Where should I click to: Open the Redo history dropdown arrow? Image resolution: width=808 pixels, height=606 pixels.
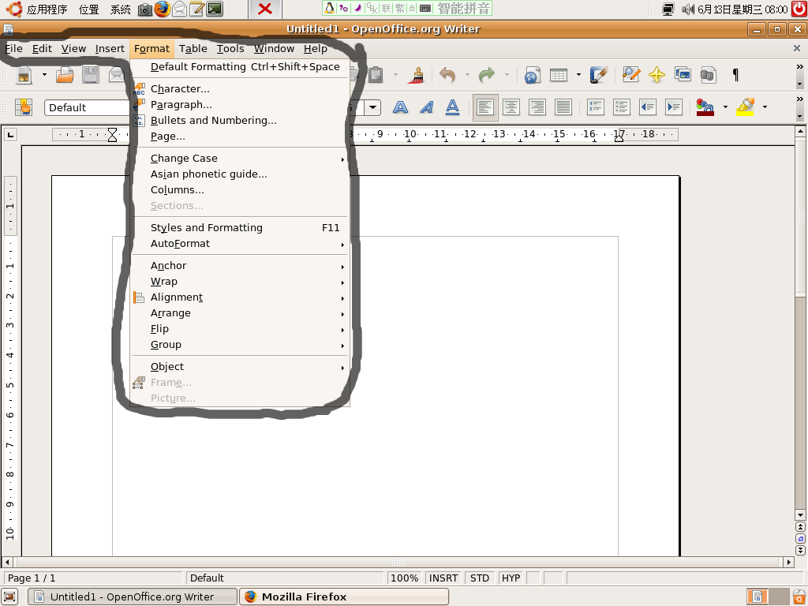click(x=507, y=75)
